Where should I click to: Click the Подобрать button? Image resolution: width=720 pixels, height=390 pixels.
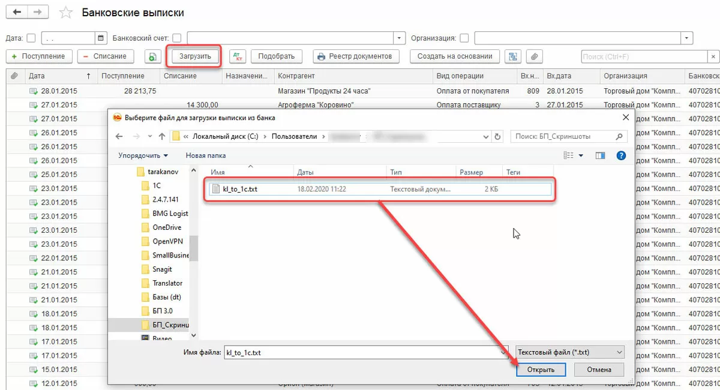pyautogui.click(x=277, y=56)
